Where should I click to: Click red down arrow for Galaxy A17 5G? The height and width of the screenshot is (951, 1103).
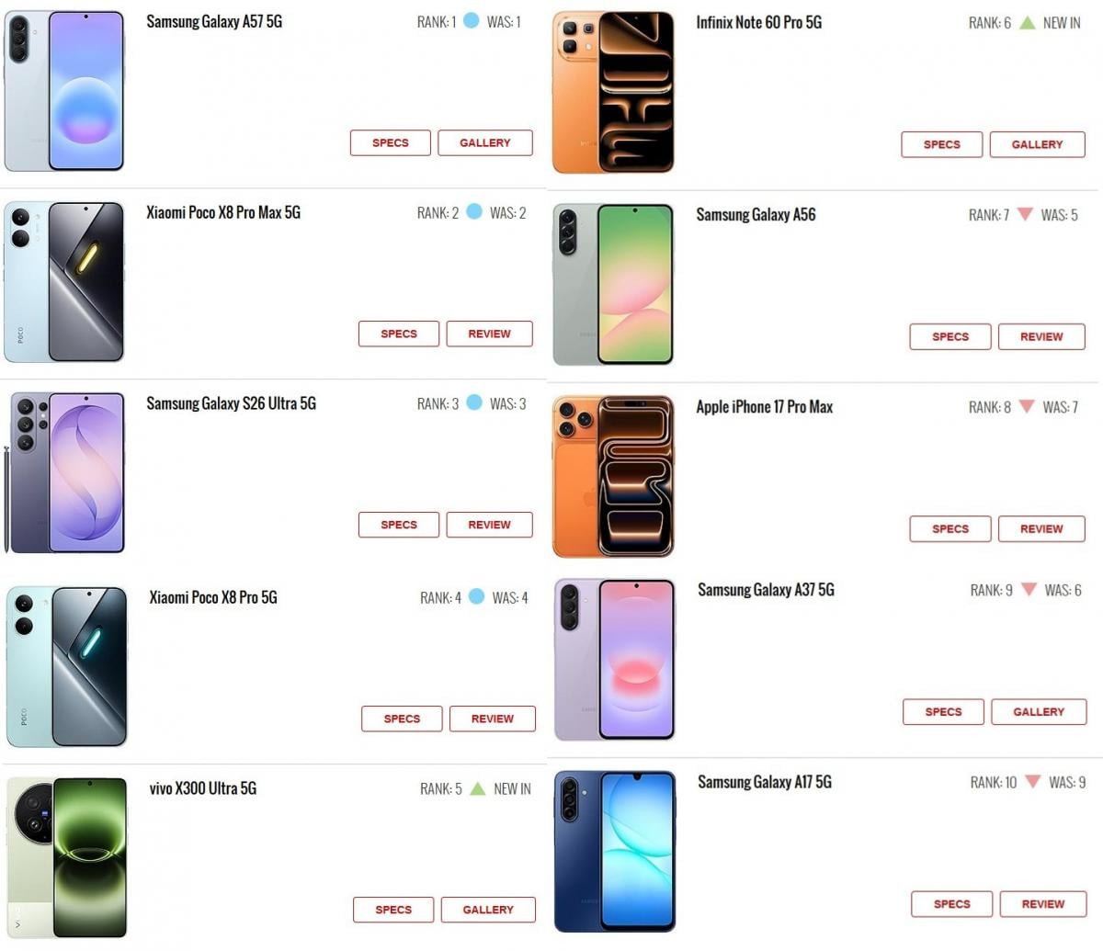(x=1032, y=782)
